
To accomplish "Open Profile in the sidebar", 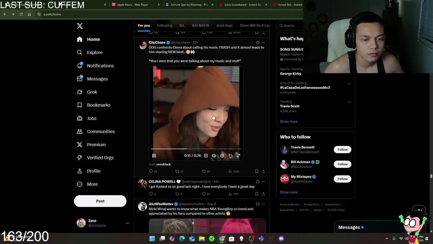I will click(x=89, y=171).
